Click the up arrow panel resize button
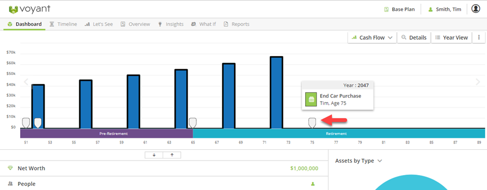The height and width of the screenshot is (190, 487). 172,155
